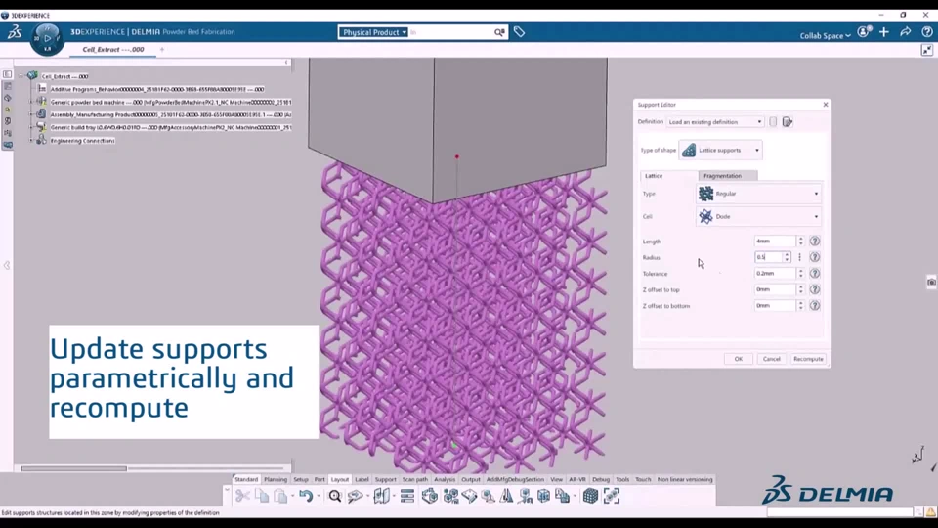Click the Copy icon in bottom toolbar
Image resolution: width=938 pixels, height=528 pixels.
point(262,496)
